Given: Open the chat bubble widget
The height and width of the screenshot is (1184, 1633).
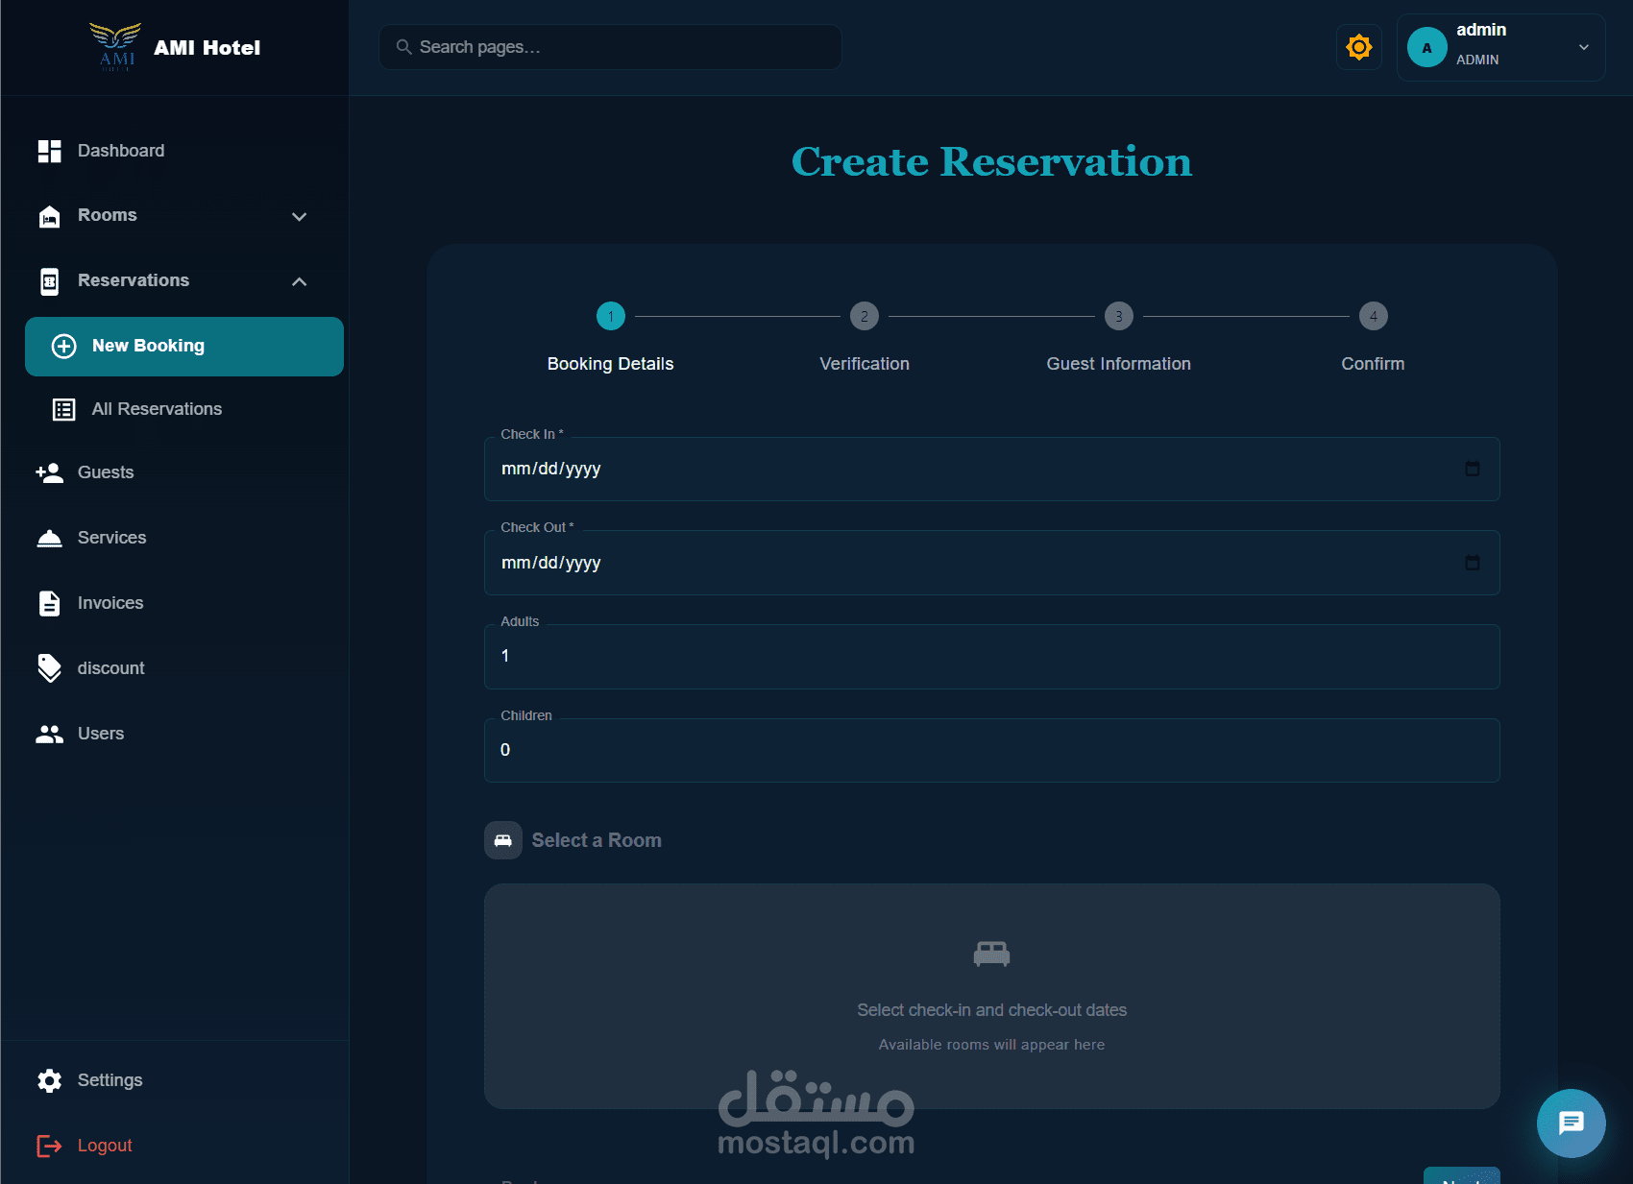Looking at the screenshot, I should coord(1572,1124).
